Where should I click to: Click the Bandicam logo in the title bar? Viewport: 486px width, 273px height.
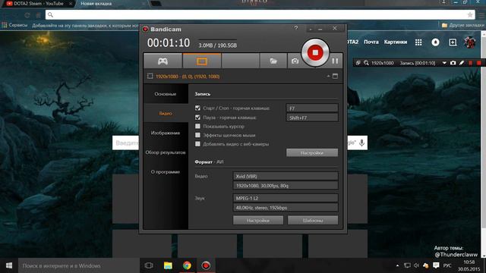(x=145, y=29)
